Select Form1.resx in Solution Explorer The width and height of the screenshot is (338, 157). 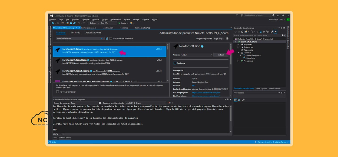pos(251,58)
